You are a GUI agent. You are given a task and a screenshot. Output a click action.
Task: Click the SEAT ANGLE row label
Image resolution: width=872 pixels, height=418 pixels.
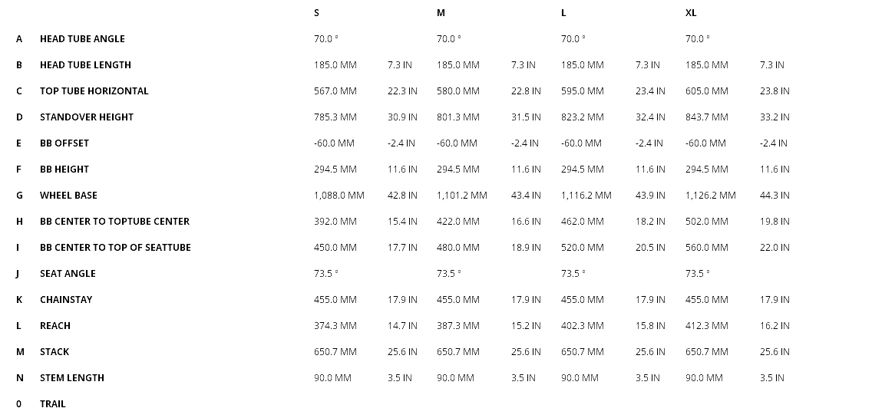tap(68, 274)
